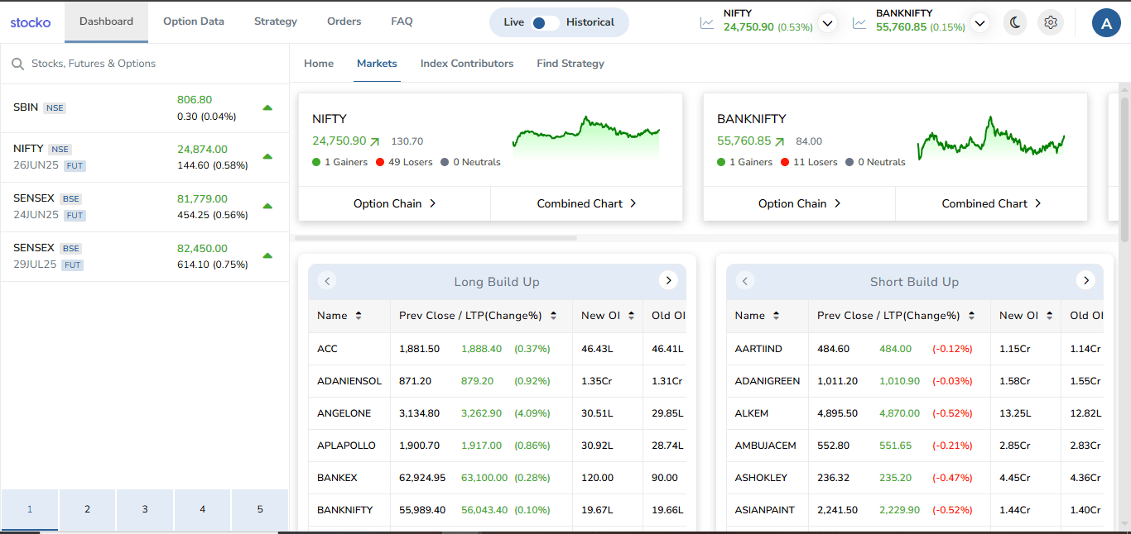Sort Long Build Up by Name
The width and height of the screenshot is (1131, 534).
pyautogui.click(x=359, y=316)
